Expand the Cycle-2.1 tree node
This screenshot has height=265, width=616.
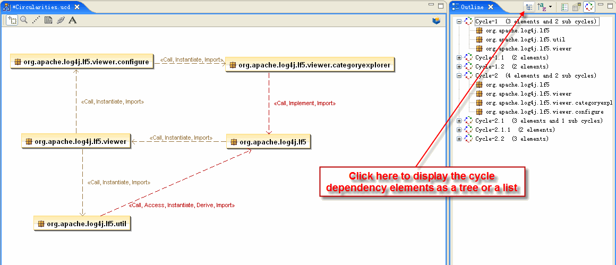459,121
